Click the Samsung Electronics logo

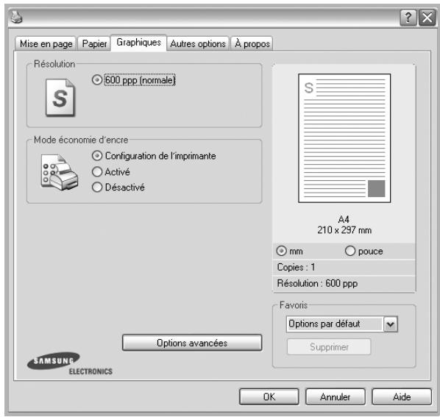[x=70, y=363]
